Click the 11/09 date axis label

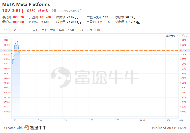click(x=14, y=120)
